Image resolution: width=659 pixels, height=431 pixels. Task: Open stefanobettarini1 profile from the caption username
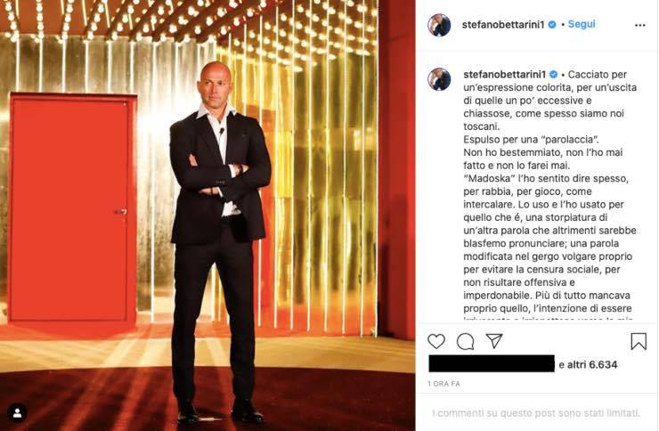pos(504,74)
